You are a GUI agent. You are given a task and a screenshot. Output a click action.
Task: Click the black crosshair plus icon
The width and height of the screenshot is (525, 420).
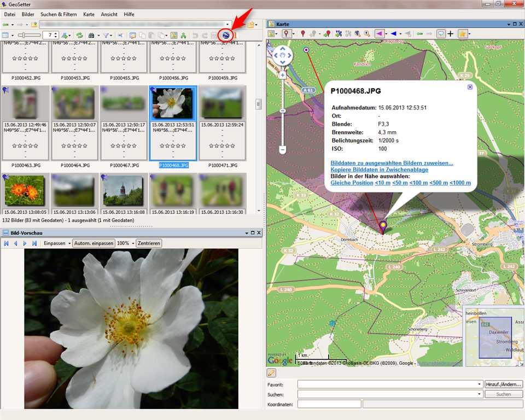[450, 33]
